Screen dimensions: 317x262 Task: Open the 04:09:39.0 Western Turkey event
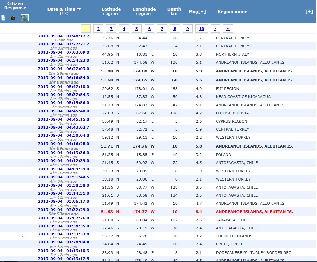click(63, 169)
